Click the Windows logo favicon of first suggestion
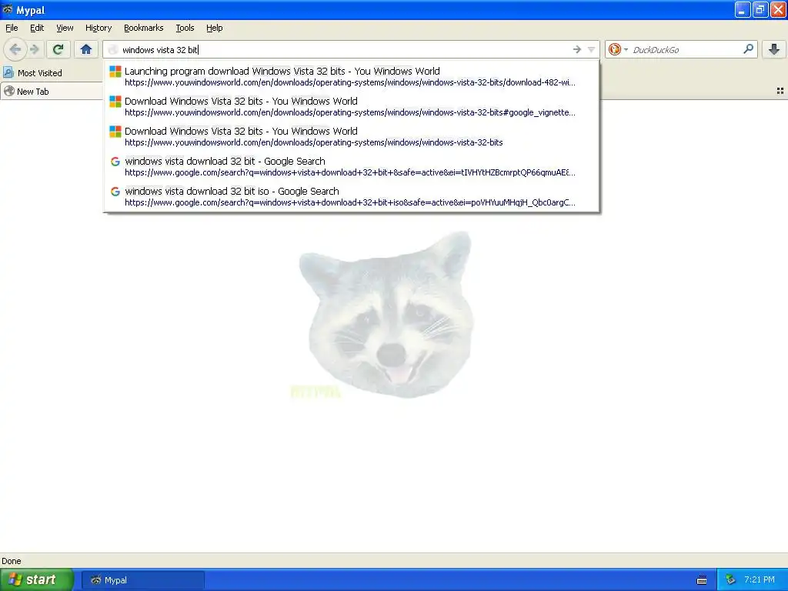 tap(115, 72)
